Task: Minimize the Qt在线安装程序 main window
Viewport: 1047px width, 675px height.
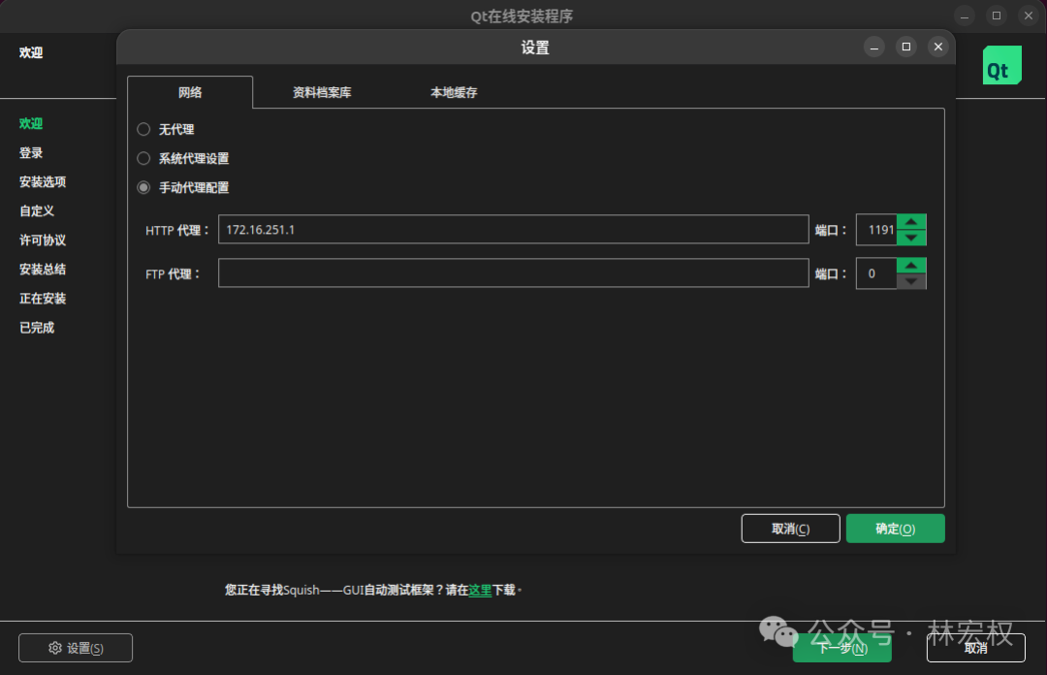Action: (965, 16)
